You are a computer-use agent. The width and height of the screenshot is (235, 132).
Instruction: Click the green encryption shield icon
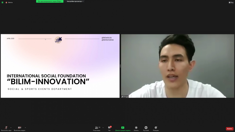2,2
